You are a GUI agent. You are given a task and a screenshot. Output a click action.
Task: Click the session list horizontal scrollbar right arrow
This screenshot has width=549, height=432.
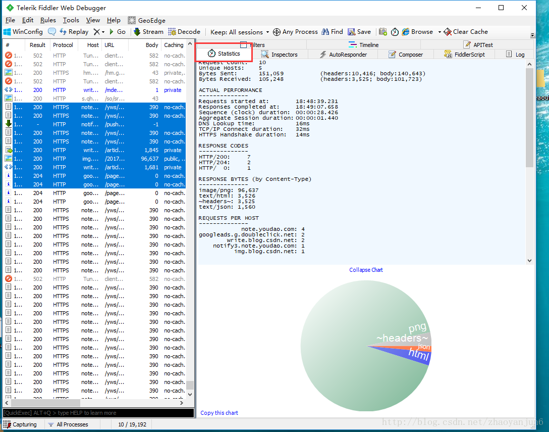click(181, 403)
